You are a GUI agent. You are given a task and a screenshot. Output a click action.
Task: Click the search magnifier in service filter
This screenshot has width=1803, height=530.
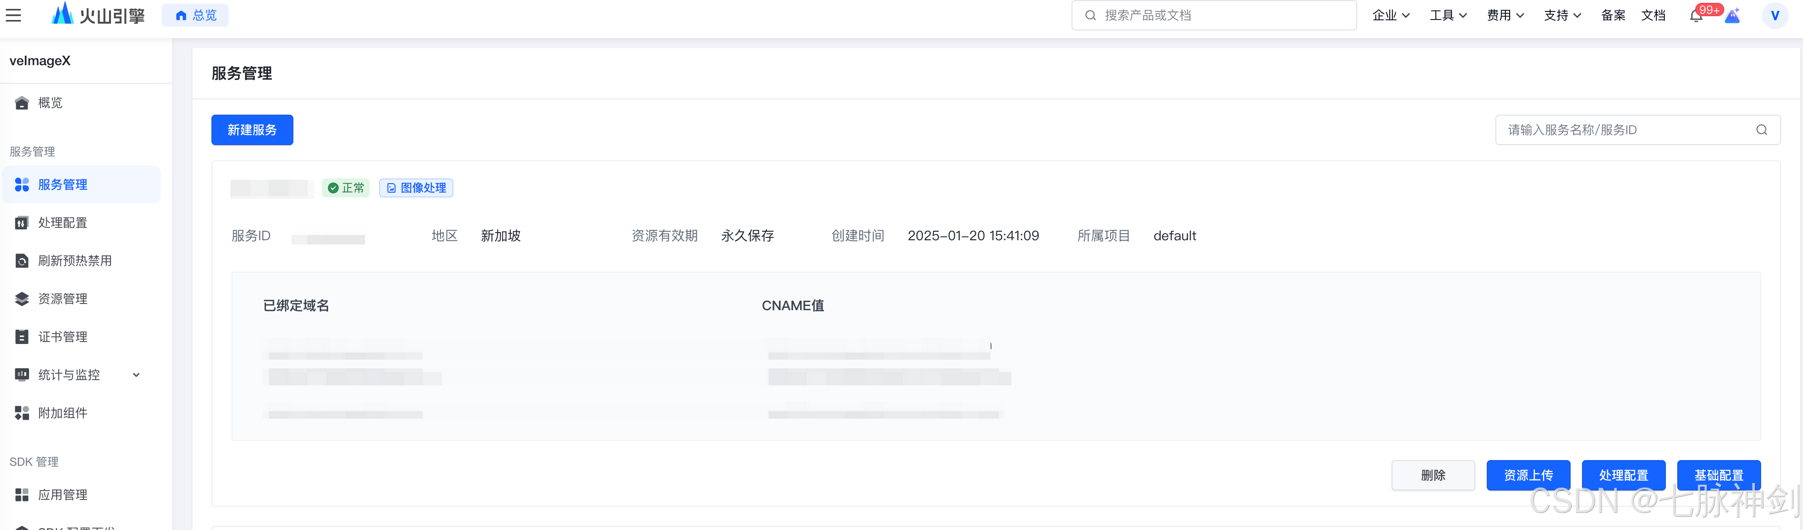coord(1761,130)
